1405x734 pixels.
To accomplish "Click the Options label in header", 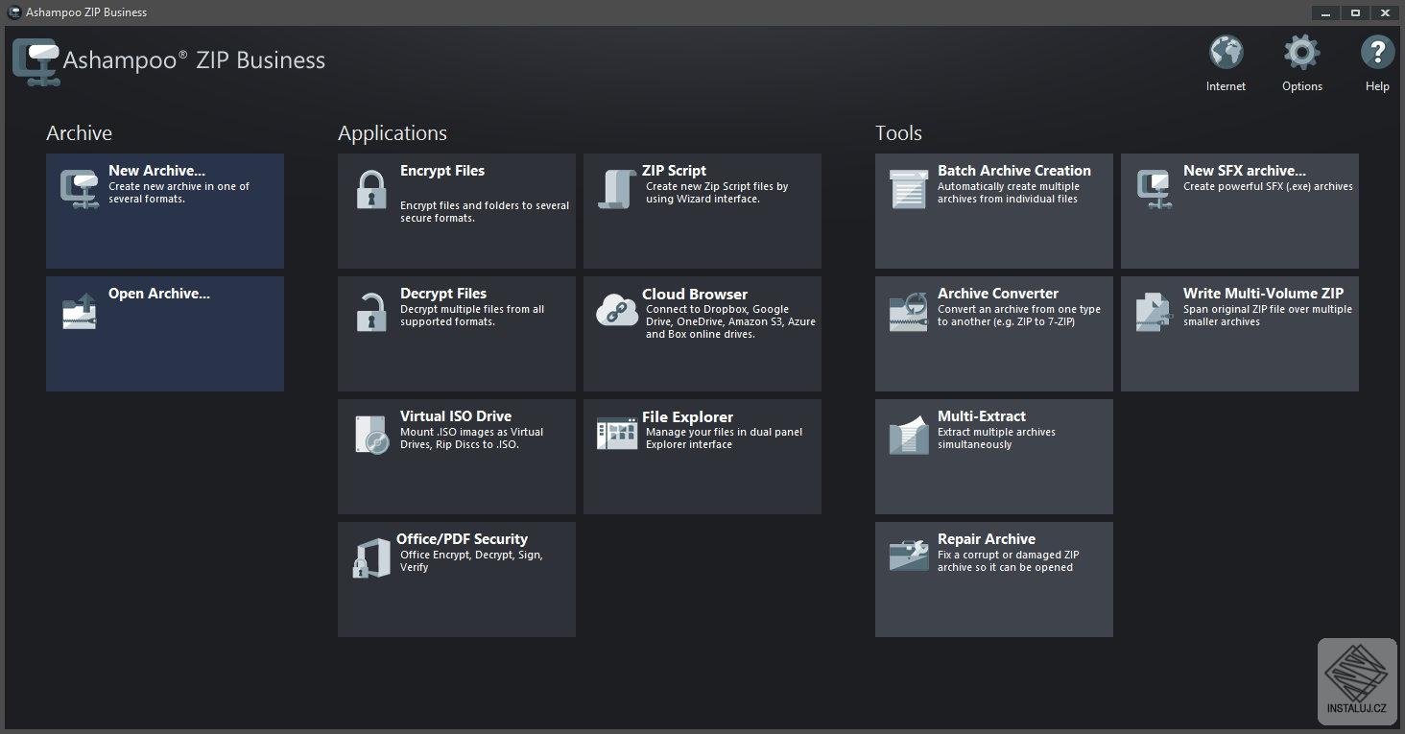I will (x=1302, y=86).
